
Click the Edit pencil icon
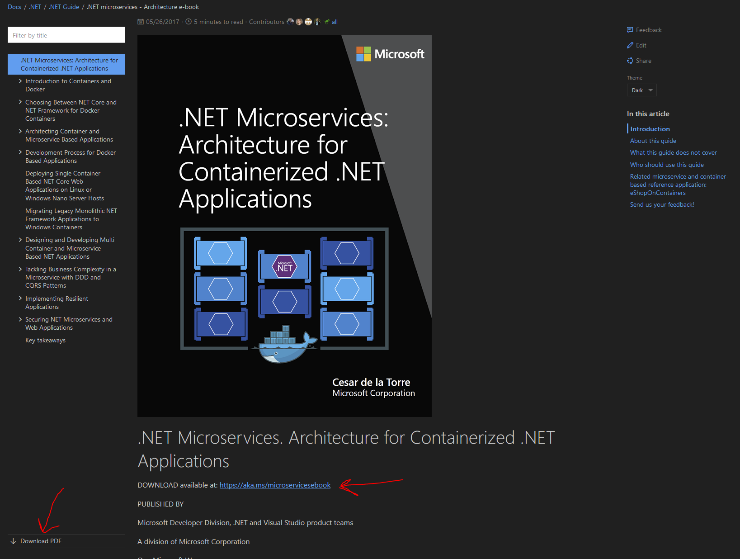[x=630, y=45]
